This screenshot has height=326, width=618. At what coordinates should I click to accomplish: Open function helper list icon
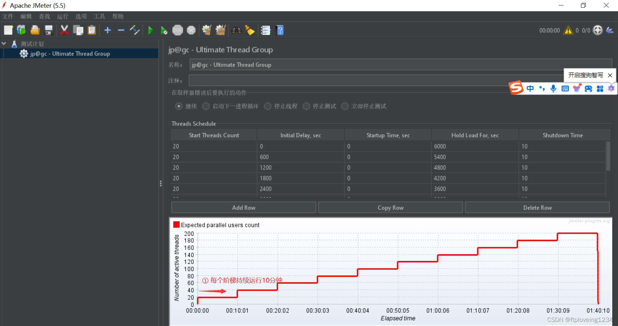[x=266, y=30]
